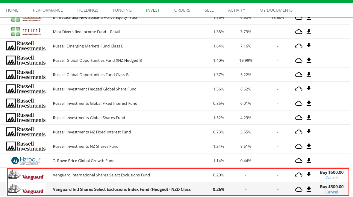Download Russell Investments NZ Shares Fund document
Screen dimensions: 353x197
point(309,146)
